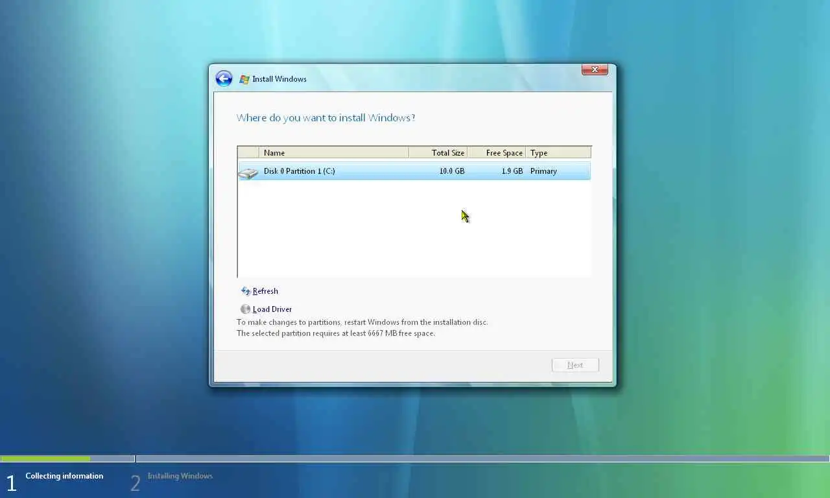The image size is (830, 498).
Task: Close the Install Windows dialog
Action: [595, 69]
